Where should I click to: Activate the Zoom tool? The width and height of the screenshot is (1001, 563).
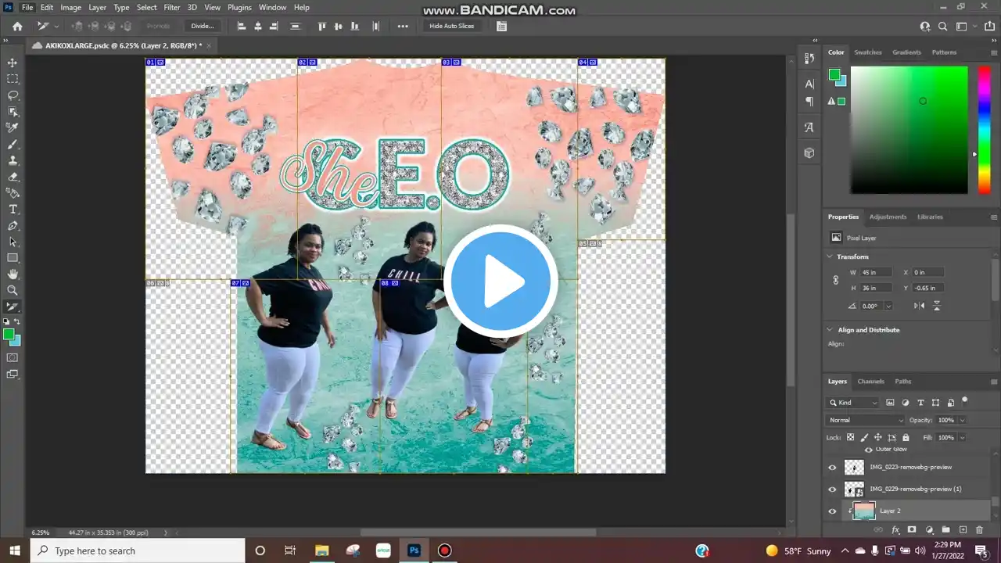coord(13,290)
